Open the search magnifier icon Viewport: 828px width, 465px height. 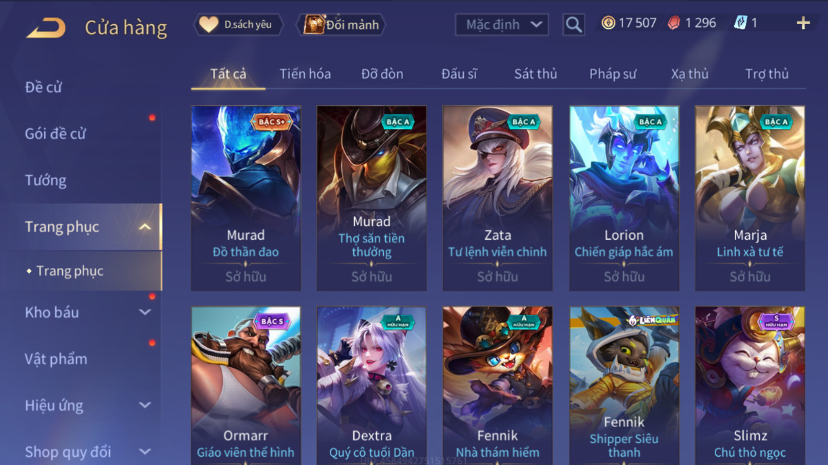573,25
